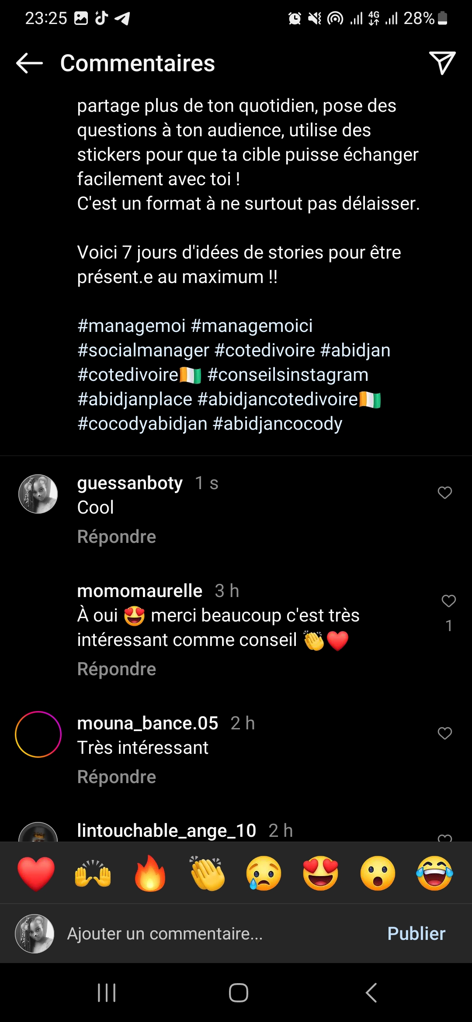Open the #conseilsinstagram hashtag

click(x=288, y=375)
